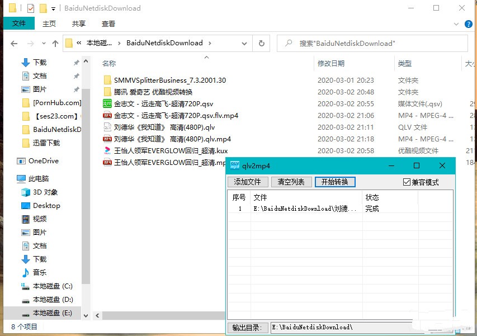Viewport: 477px width, 336px height.
Task: Click the file list horizontal scroll left arrow
Action: pos(97,316)
